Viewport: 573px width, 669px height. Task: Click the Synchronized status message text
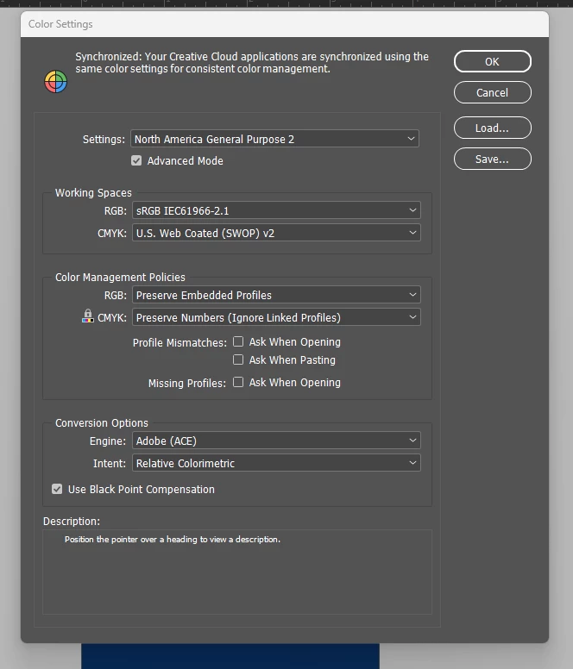[252, 63]
